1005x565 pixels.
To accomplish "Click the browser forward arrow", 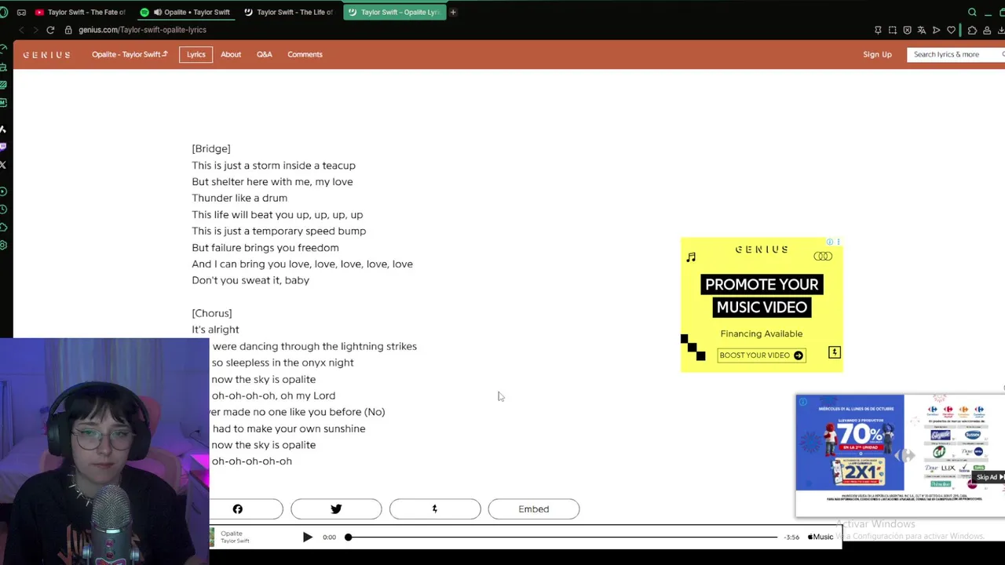I will [35, 30].
